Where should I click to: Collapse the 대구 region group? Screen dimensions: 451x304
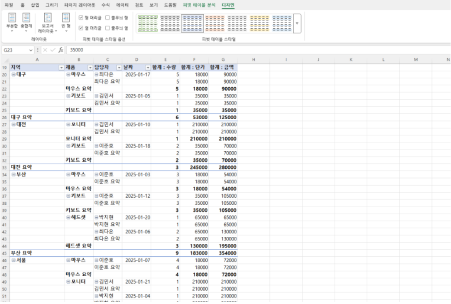(x=13, y=74)
